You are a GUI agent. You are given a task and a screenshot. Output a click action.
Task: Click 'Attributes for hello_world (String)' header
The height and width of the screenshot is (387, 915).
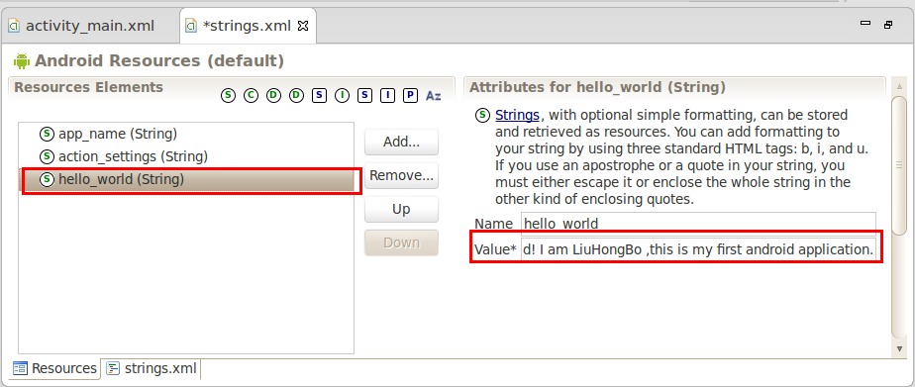click(x=597, y=87)
